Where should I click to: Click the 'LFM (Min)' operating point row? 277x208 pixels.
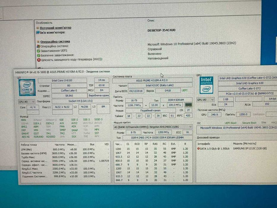tap(65, 149)
